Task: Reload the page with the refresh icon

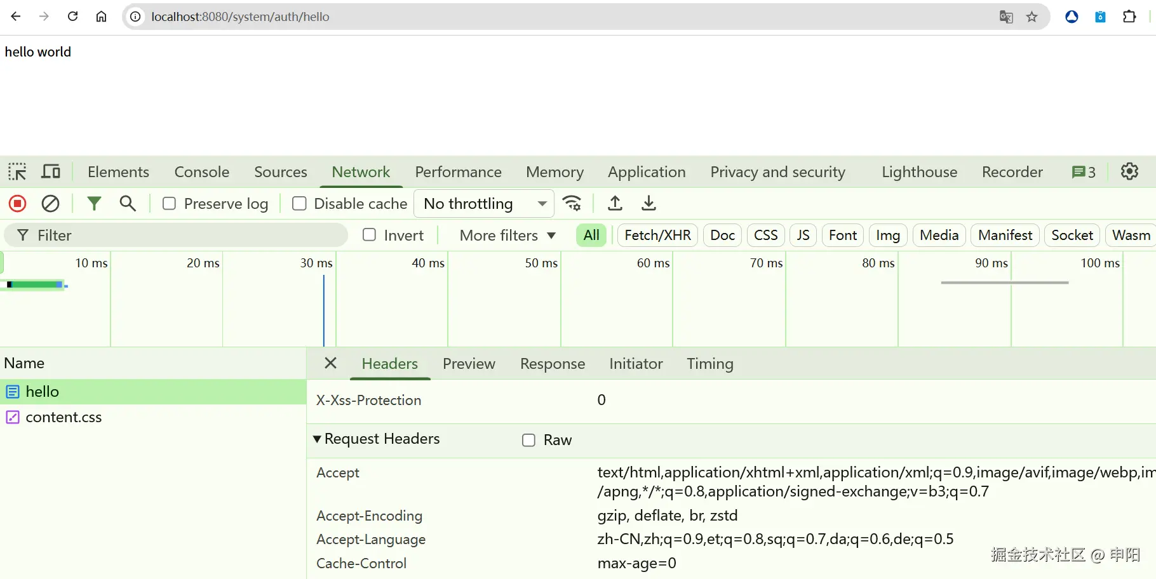Action: pyautogui.click(x=72, y=17)
